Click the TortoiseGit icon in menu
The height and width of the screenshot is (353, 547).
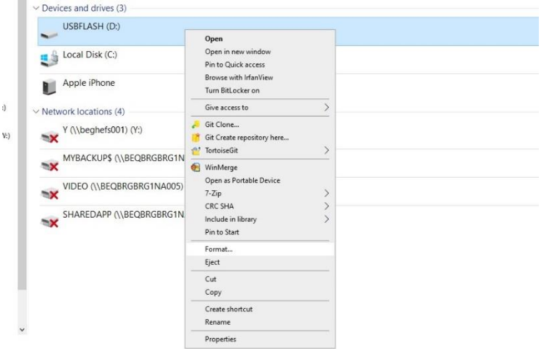pyautogui.click(x=196, y=151)
